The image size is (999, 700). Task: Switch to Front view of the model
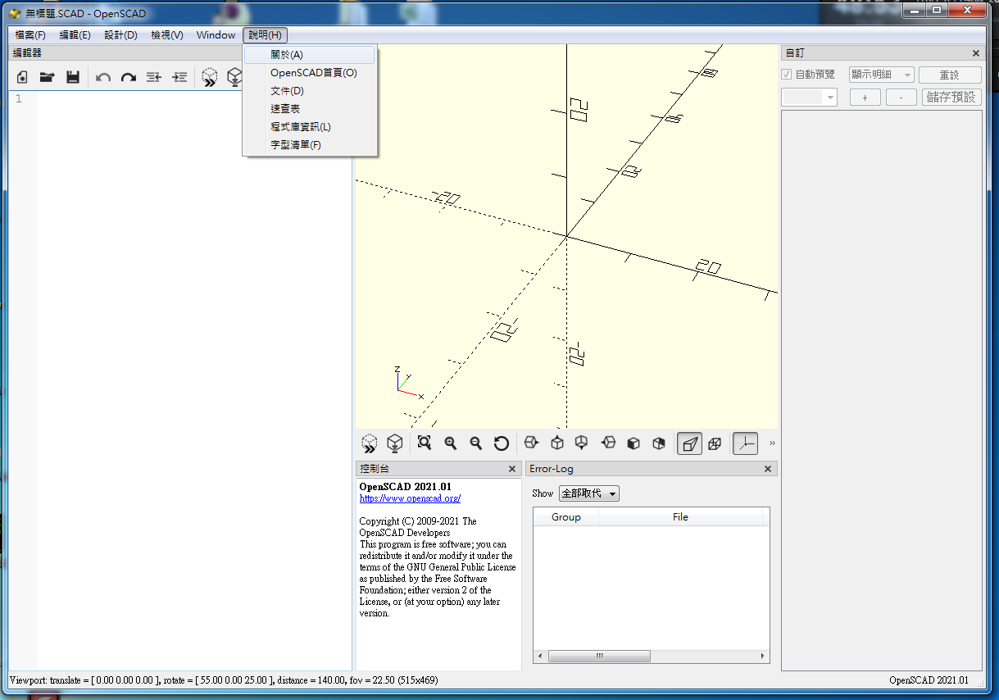click(633, 443)
